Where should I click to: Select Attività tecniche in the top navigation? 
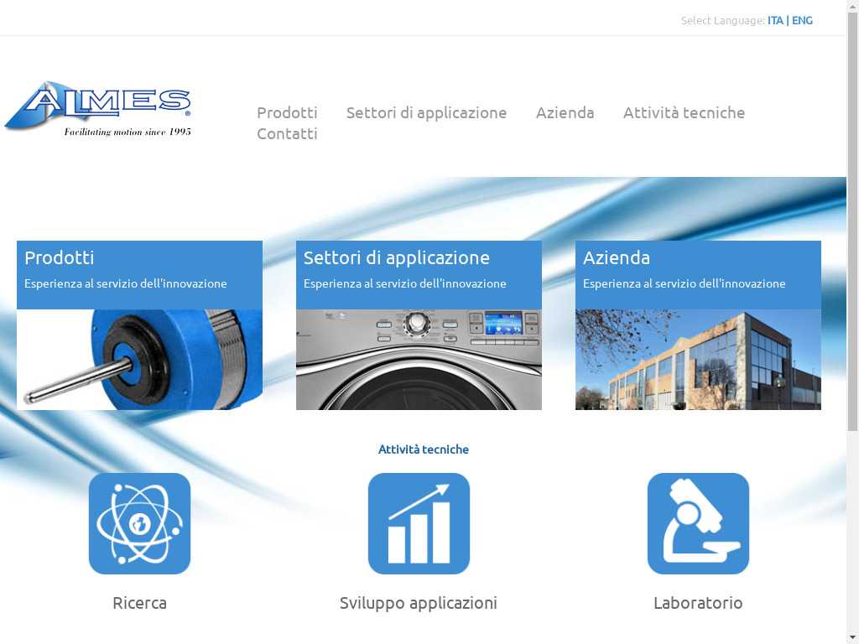pos(684,112)
